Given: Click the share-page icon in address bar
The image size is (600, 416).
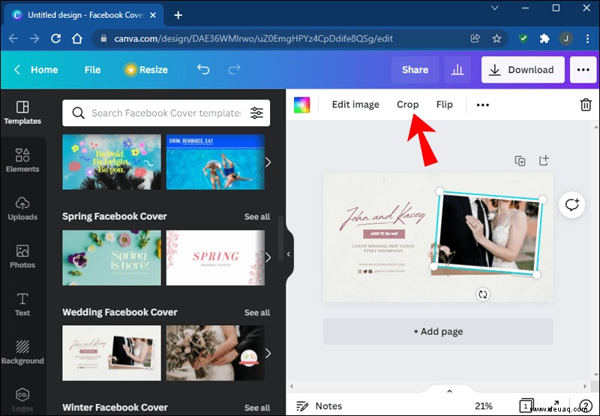Looking at the screenshot, I should click(x=475, y=38).
